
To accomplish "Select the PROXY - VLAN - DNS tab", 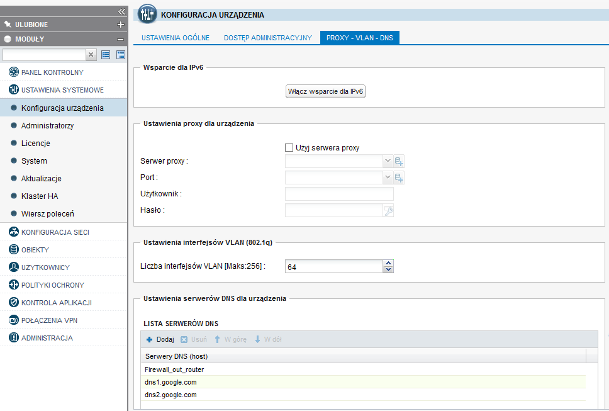I will 360,38.
